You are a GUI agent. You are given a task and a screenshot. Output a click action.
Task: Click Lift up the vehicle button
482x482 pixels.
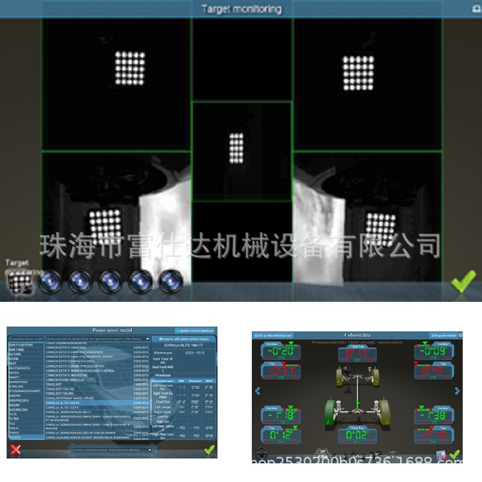pos(273,336)
